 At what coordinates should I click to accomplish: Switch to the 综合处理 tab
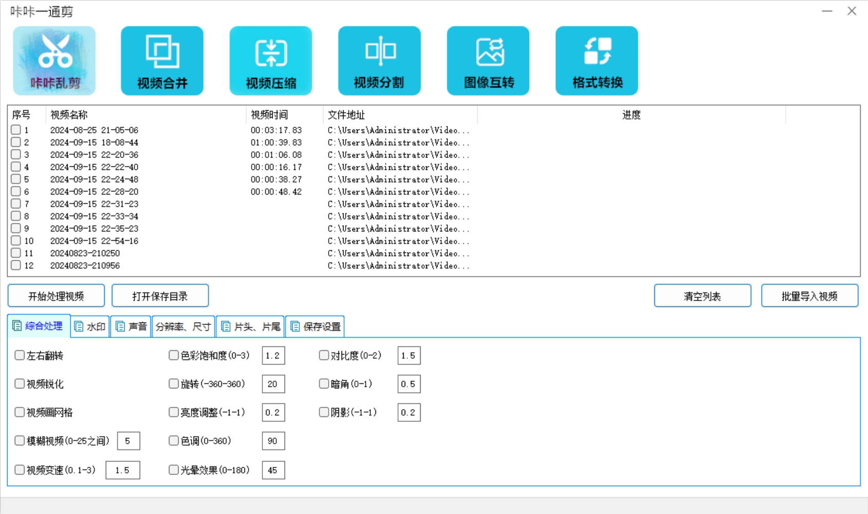(39, 326)
